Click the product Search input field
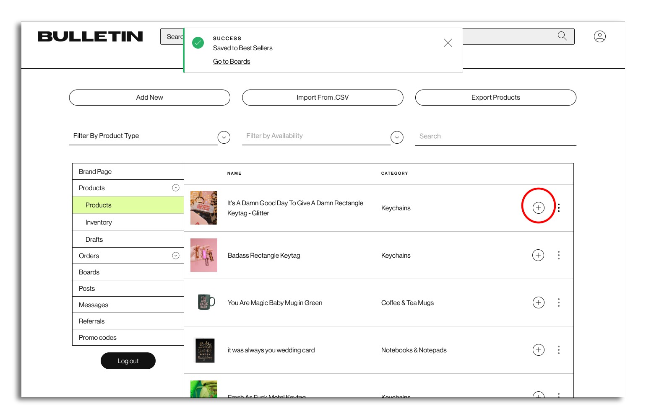Image resolution: width=646 pixels, height=419 pixels. point(495,136)
